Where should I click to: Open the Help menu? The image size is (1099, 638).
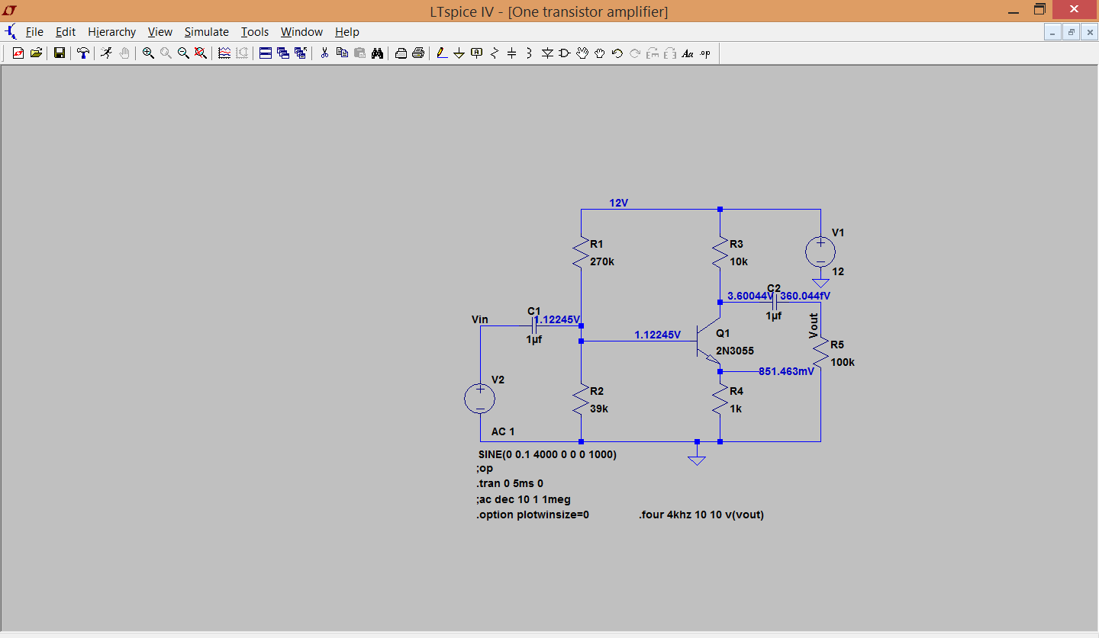point(347,32)
